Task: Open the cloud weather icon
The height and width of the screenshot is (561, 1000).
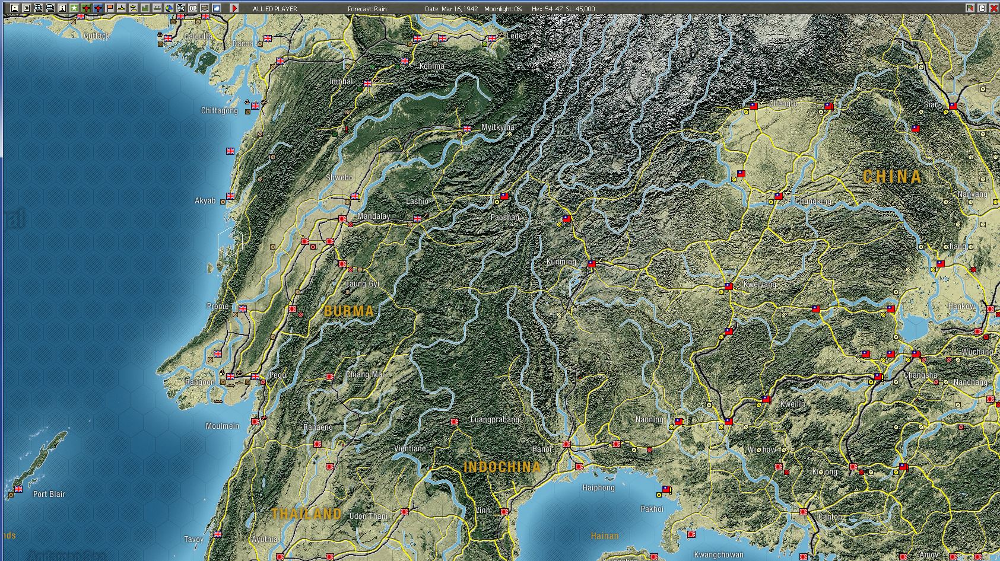Action: point(217,8)
